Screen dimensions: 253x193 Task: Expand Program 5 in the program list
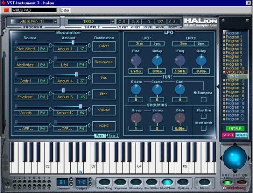224,49
